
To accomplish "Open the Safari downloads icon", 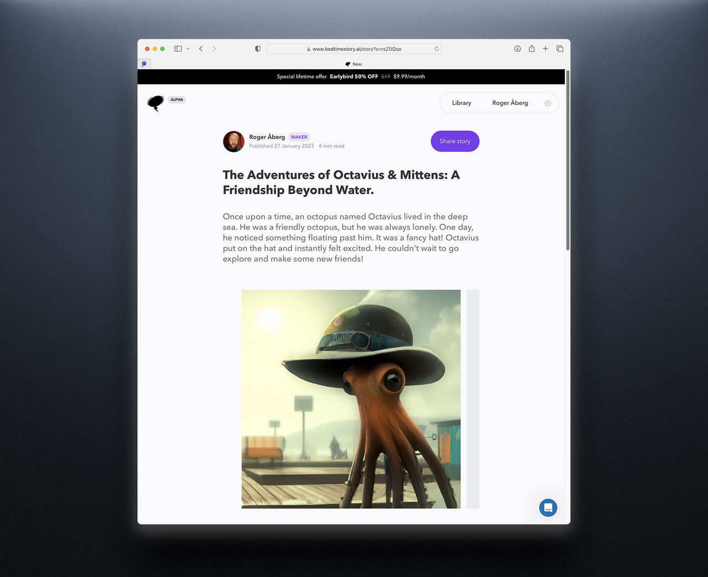I will [x=517, y=49].
